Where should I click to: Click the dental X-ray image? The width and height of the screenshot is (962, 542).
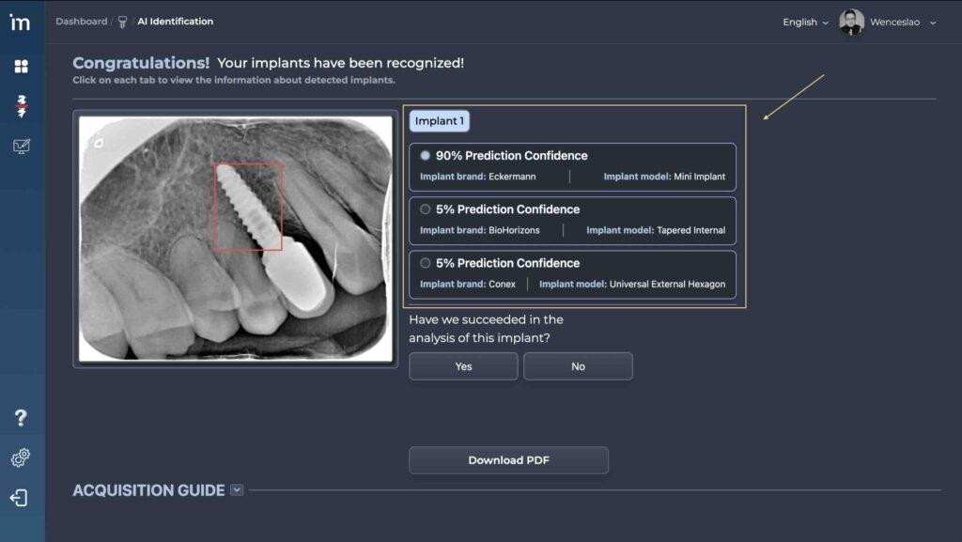pos(235,238)
